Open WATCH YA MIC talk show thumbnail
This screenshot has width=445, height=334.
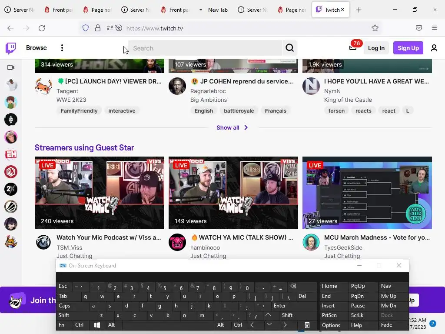(233, 193)
